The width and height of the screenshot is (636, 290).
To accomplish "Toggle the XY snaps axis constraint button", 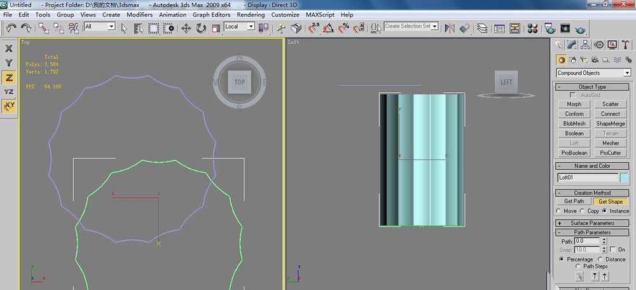I will (9, 106).
